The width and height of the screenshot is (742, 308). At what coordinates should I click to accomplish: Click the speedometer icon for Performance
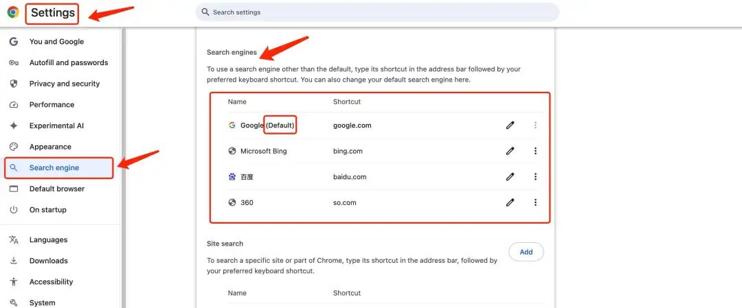click(14, 105)
